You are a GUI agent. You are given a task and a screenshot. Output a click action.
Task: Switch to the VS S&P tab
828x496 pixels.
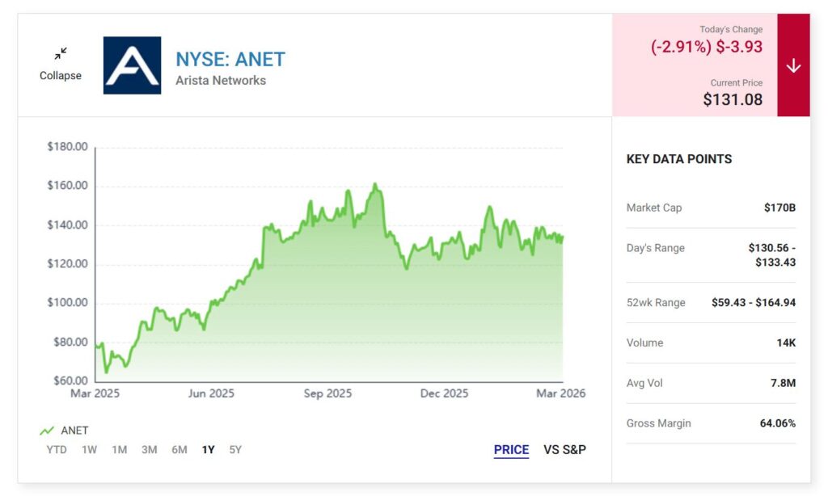[564, 450]
